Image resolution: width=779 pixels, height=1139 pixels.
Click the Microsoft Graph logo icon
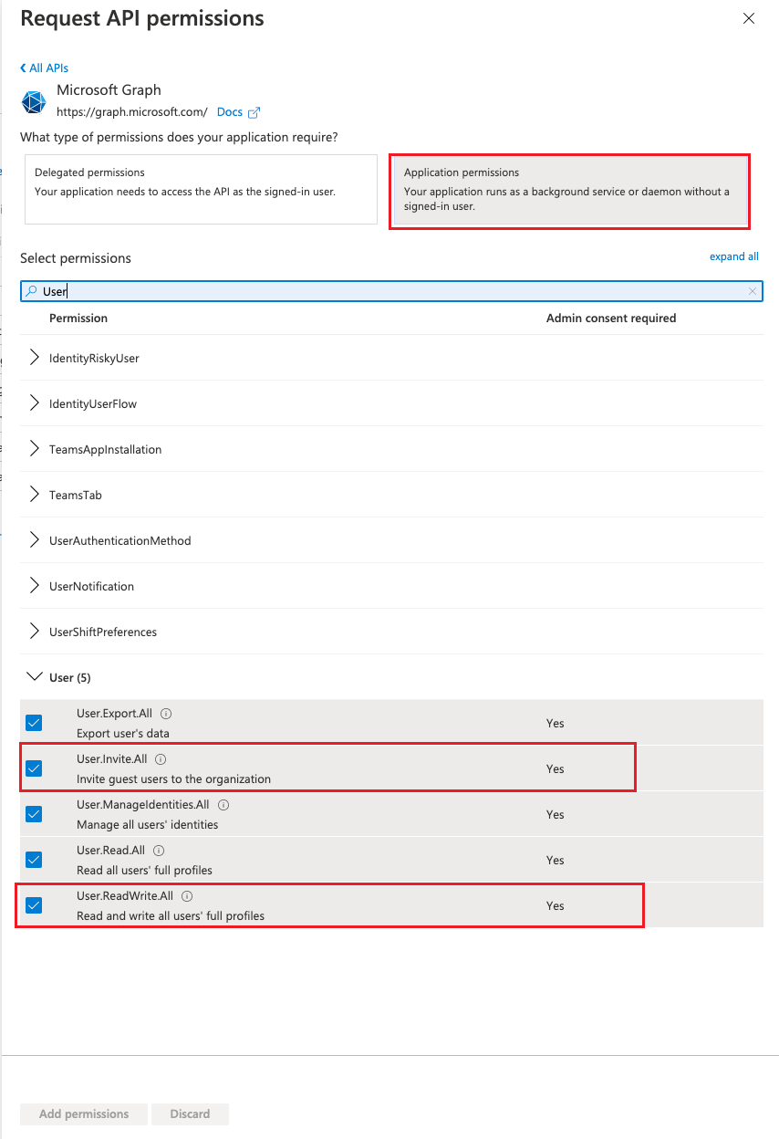pos(35,101)
